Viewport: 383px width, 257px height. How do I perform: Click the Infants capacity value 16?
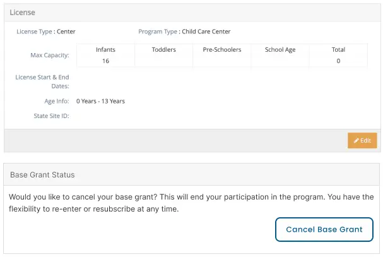(x=105, y=61)
